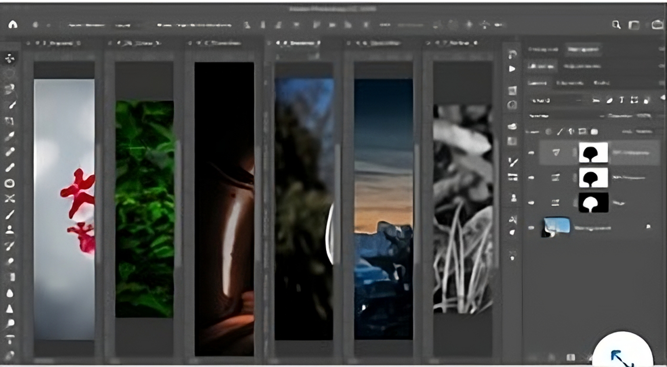Click the lock icon on the Background layer
667x367 pixels.
(x=649, y=227)
